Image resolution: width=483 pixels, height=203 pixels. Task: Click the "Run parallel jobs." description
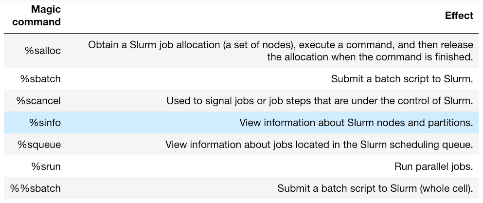(434, 166)
